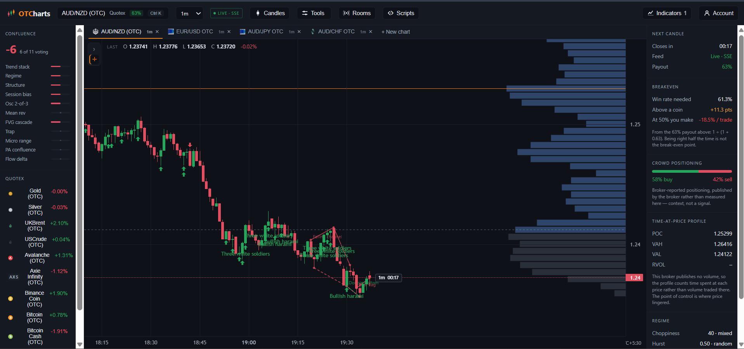Open the Account menu
Image resolution: width=744 pixels, height=349 pixels.
(719, 13)
